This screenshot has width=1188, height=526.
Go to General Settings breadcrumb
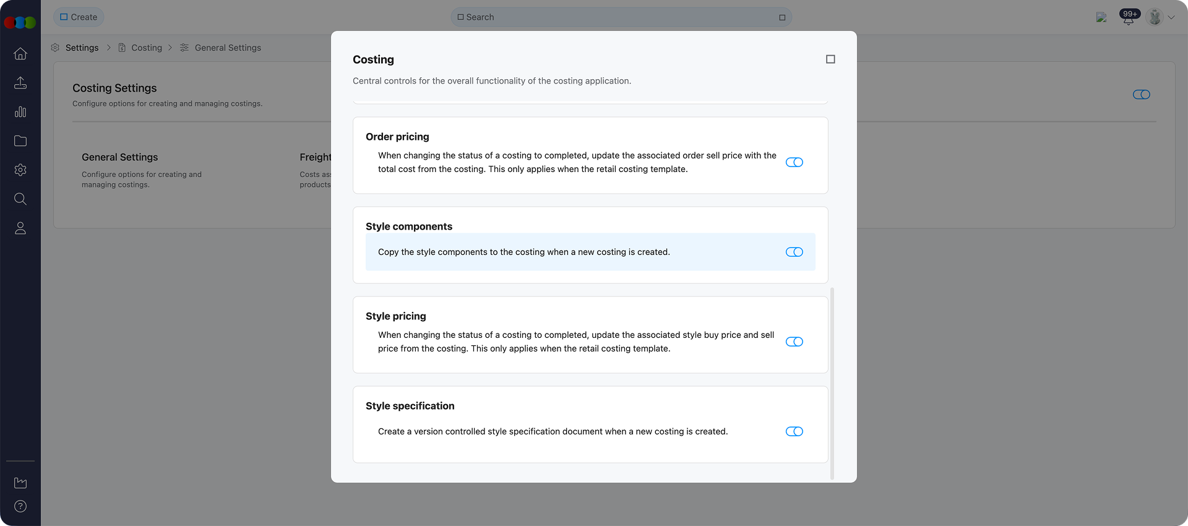point(228,48)
